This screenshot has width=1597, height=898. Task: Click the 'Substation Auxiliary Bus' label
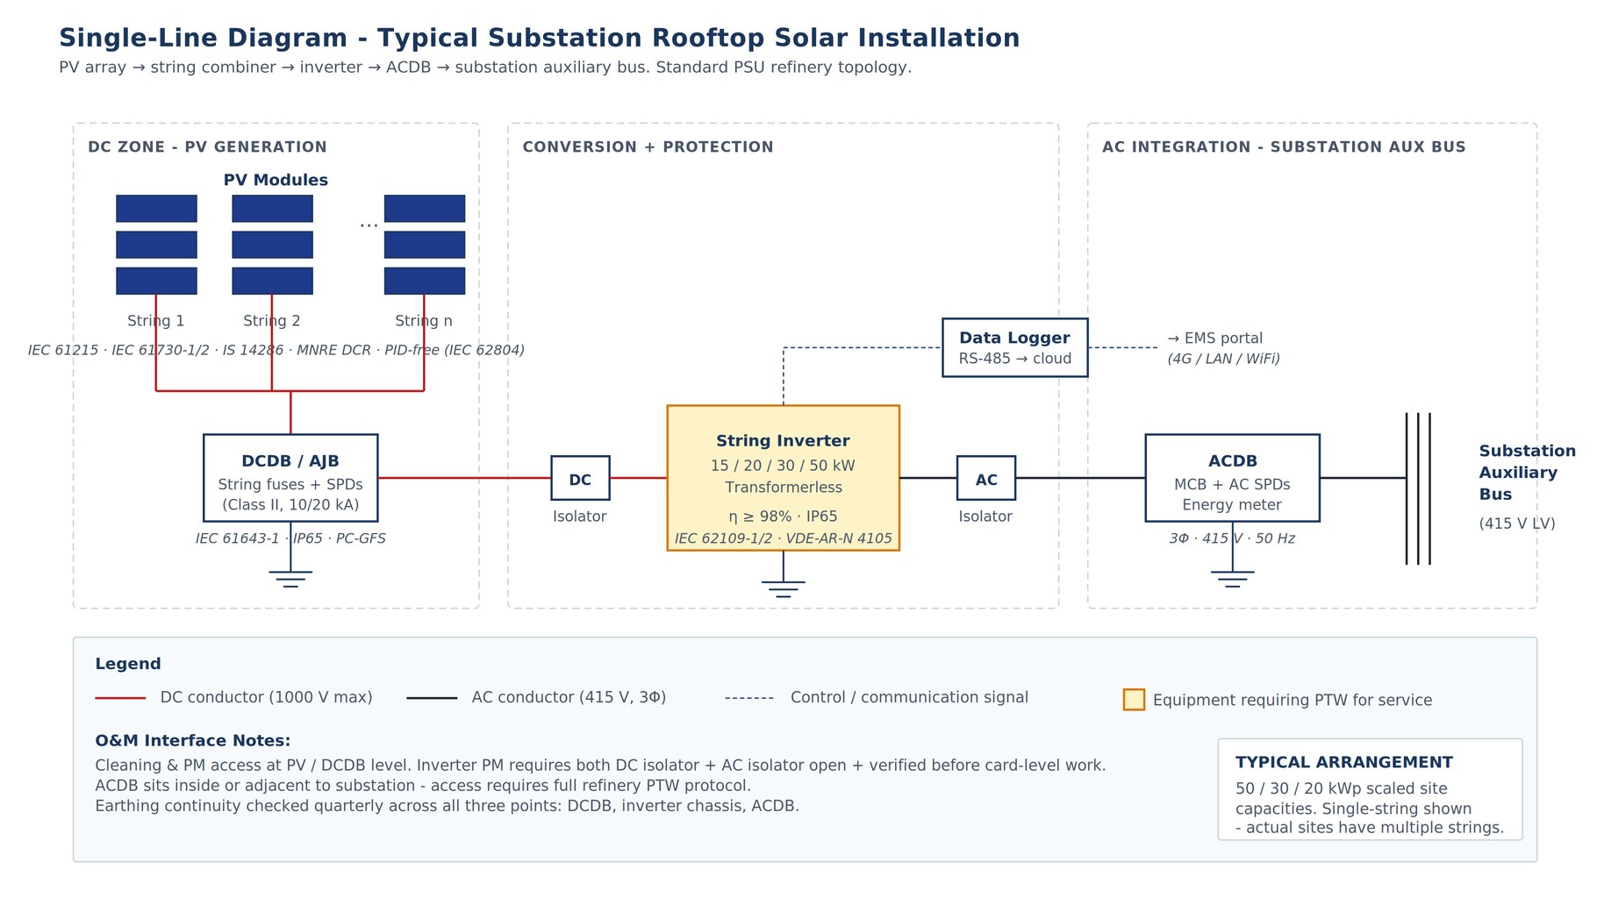coord(1528,473)
